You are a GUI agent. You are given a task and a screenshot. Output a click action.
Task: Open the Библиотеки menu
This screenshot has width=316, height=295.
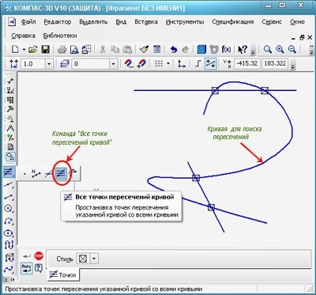pyautogui.click(x=60, y=36)
